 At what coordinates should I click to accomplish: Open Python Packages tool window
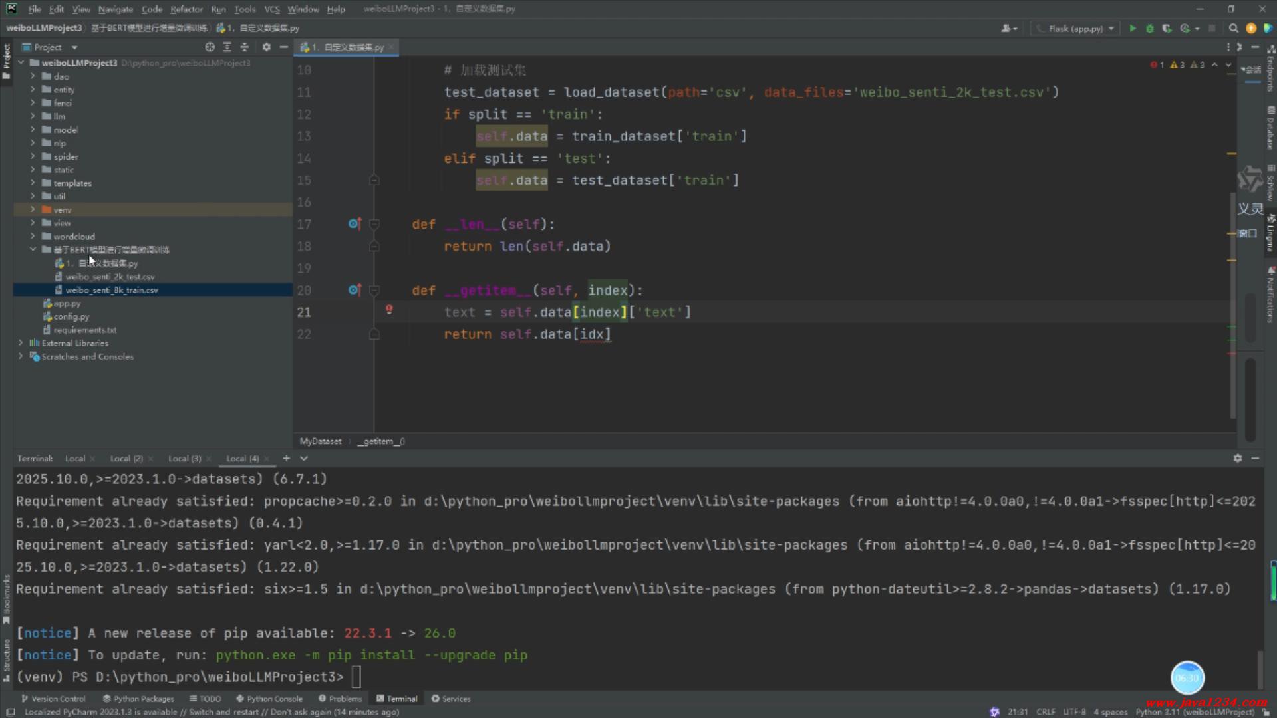pos(138,699)
